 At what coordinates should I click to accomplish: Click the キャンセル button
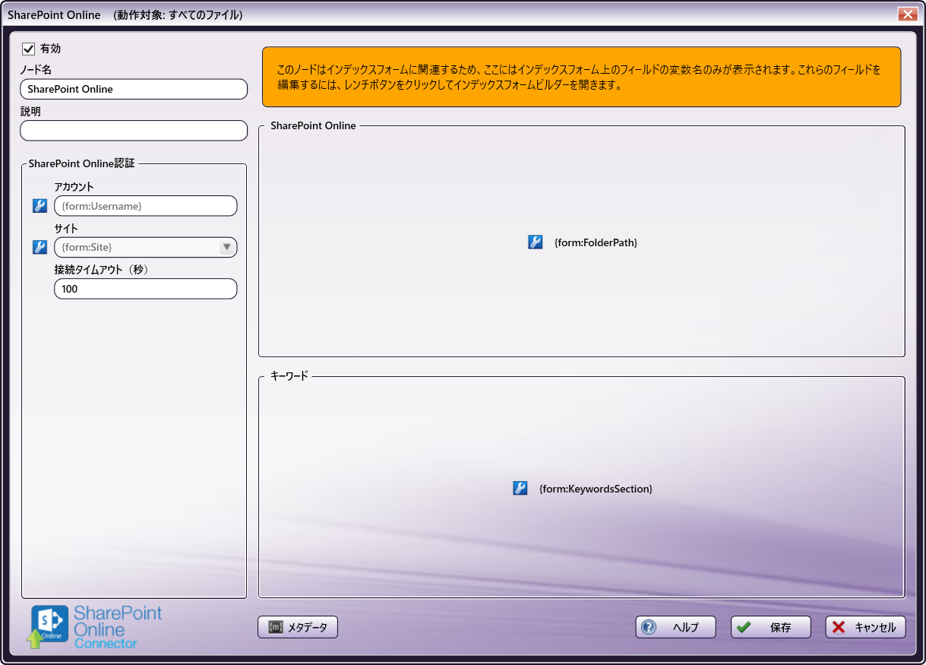(866, 627)
